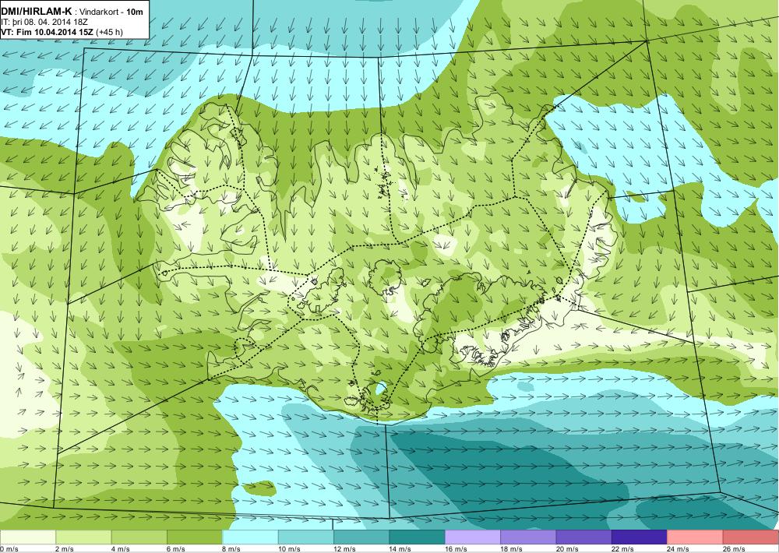Select the '4 m/s' legend label
The width and height of the screenshot is (779, 553).
120,549
